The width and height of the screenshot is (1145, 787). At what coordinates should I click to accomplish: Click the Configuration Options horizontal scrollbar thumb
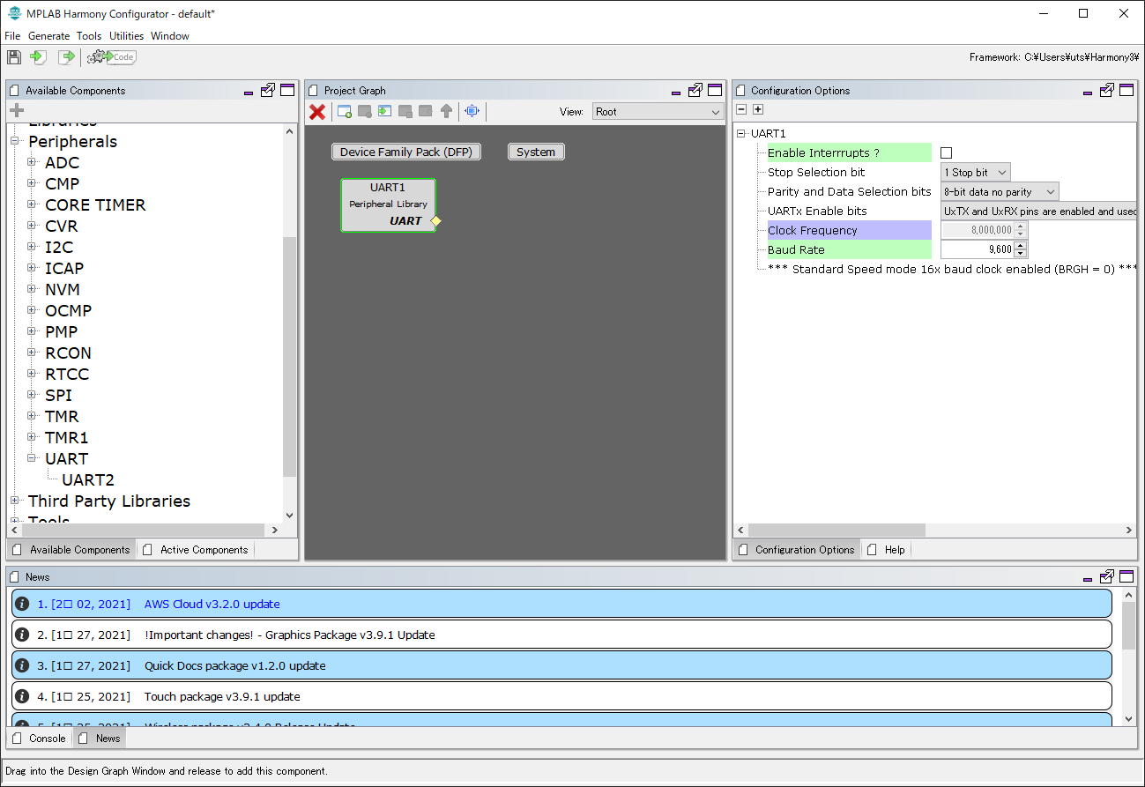[x=836, y=530]
